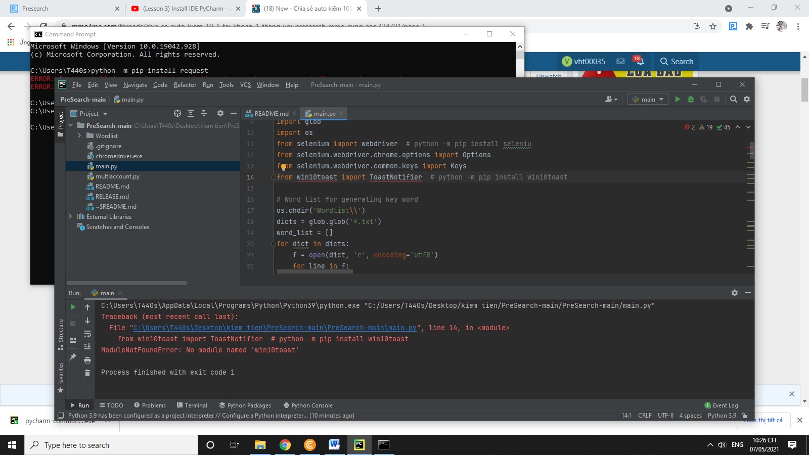Open Run panel settings gear icon
Screen dimensions: 809x455
coord(734,293)
